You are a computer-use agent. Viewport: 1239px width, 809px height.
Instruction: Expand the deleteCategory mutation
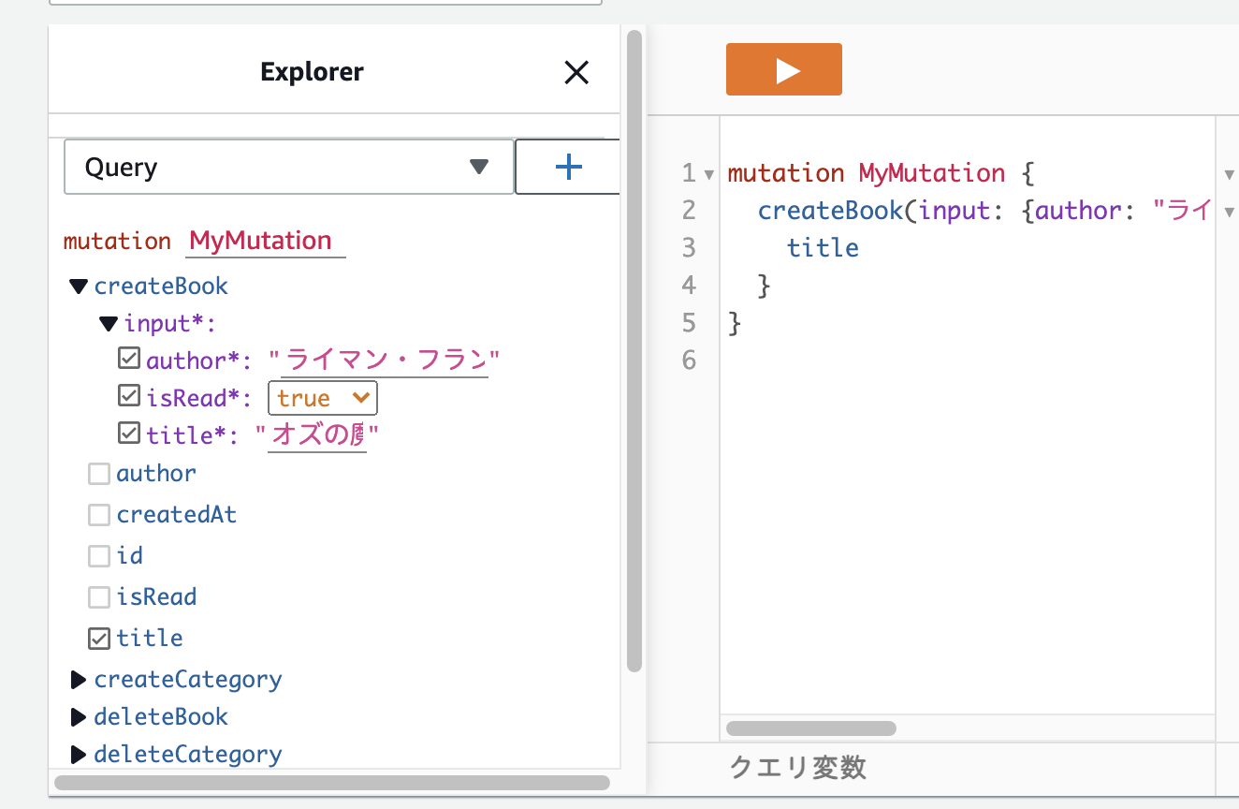(79, 755)
